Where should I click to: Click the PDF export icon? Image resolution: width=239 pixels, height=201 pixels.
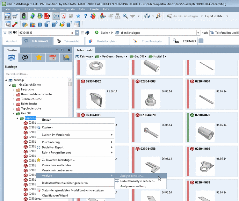click(47, 16)
